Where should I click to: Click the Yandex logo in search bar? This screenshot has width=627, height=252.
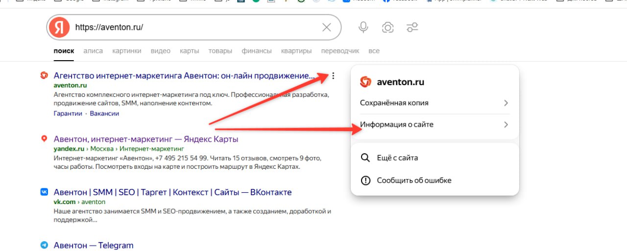pyautogui.click(x=59, y=27)
